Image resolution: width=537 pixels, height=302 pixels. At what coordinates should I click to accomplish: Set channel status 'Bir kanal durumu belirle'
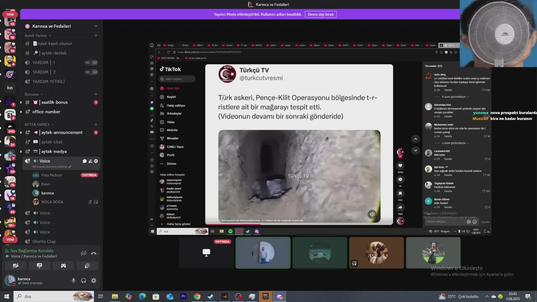(52, 167)
